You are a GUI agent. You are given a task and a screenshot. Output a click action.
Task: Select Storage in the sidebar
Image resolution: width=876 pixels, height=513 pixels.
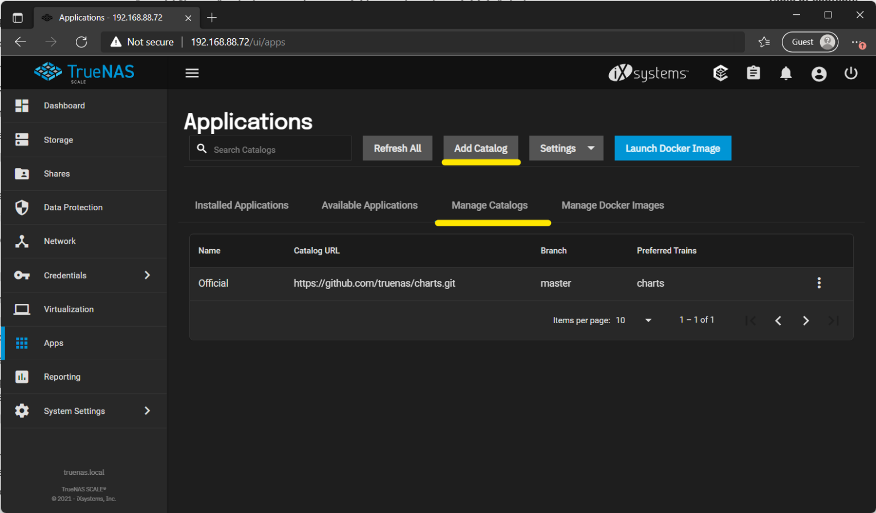pyautogui.click(x=58, y=140)
